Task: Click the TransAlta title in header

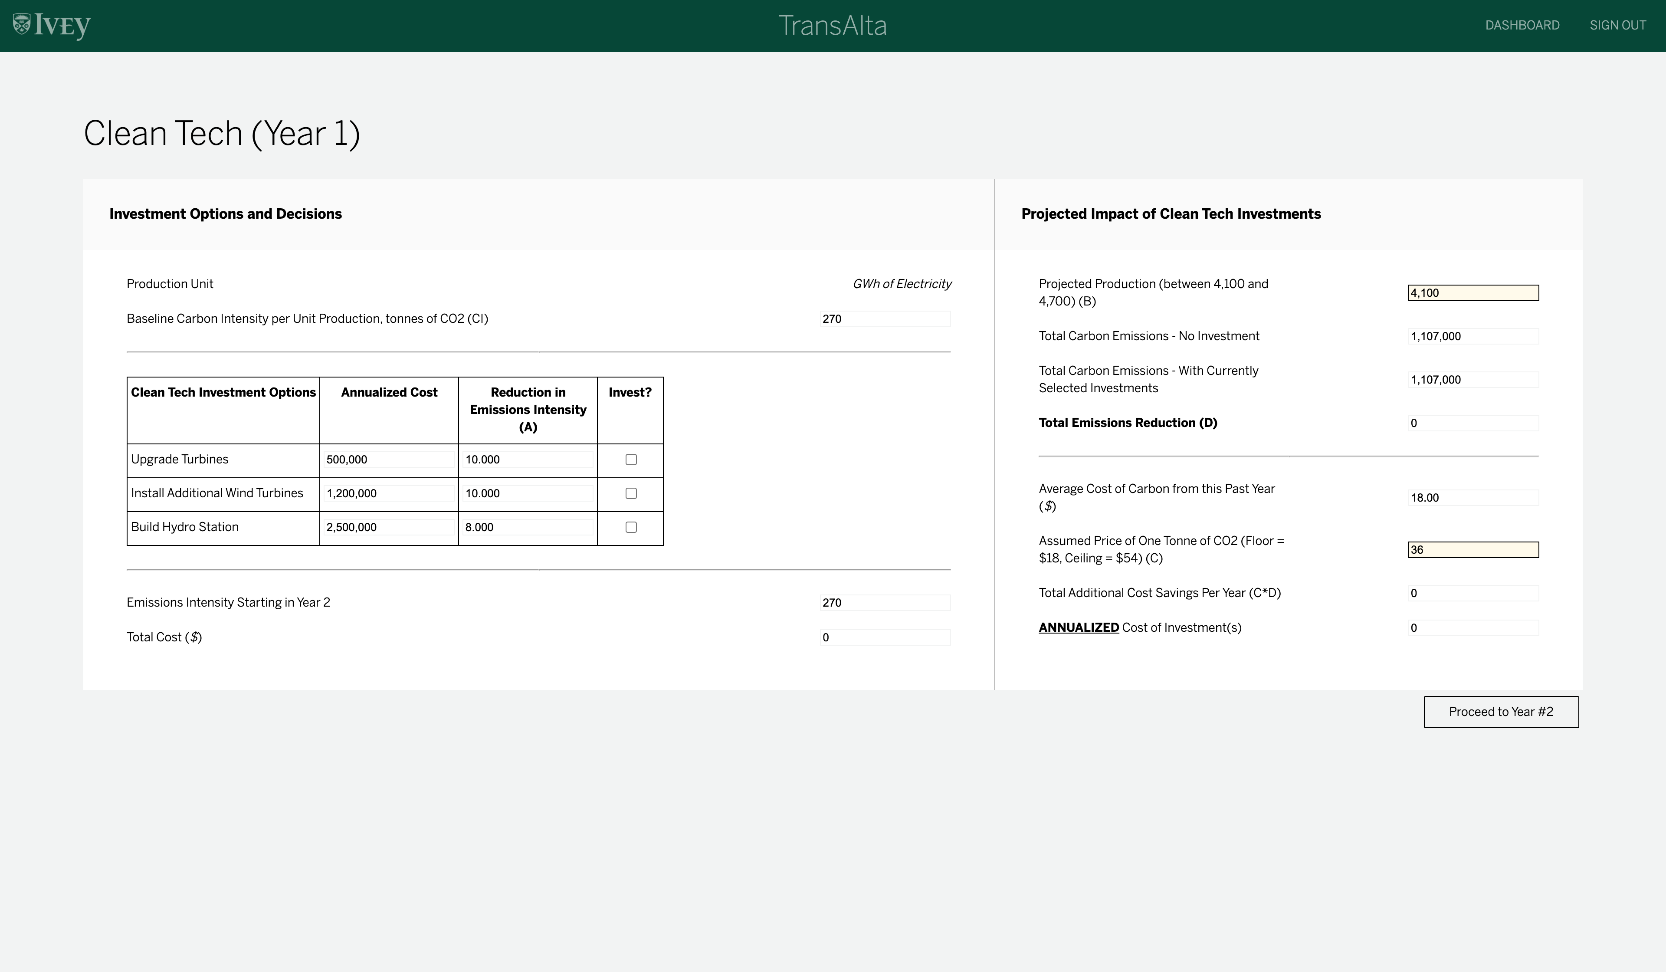Action: tap(832, 26)
